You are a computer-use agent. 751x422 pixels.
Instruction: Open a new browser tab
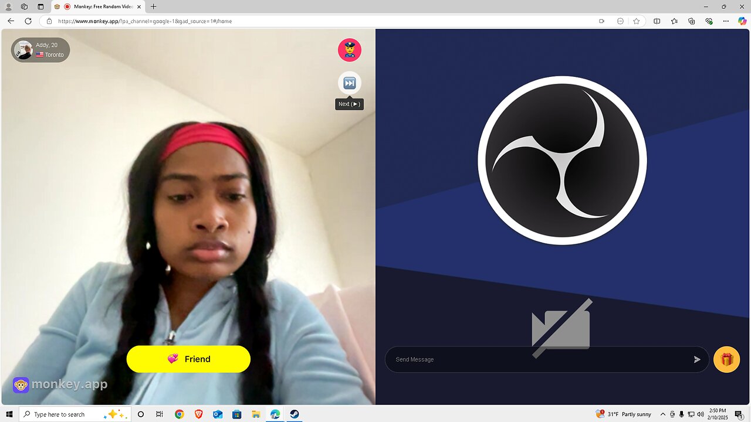pos(153,6)
